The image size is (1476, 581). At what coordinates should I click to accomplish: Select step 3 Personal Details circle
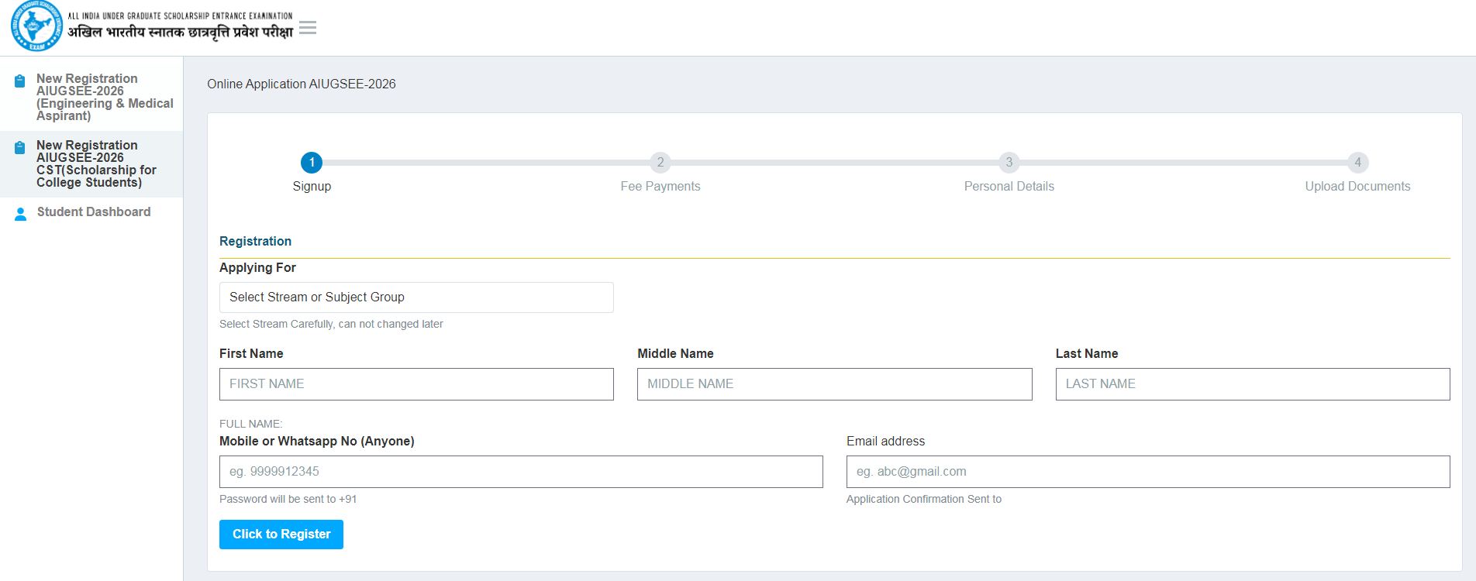tap(1009, 163)
